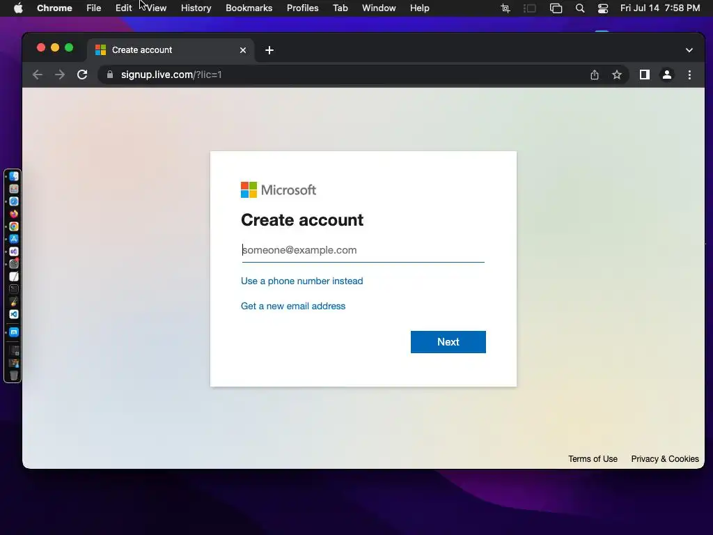Open a new tab with plus button
Image resolution: width=713 pixels, height=535 pixels.
point(269,50)
